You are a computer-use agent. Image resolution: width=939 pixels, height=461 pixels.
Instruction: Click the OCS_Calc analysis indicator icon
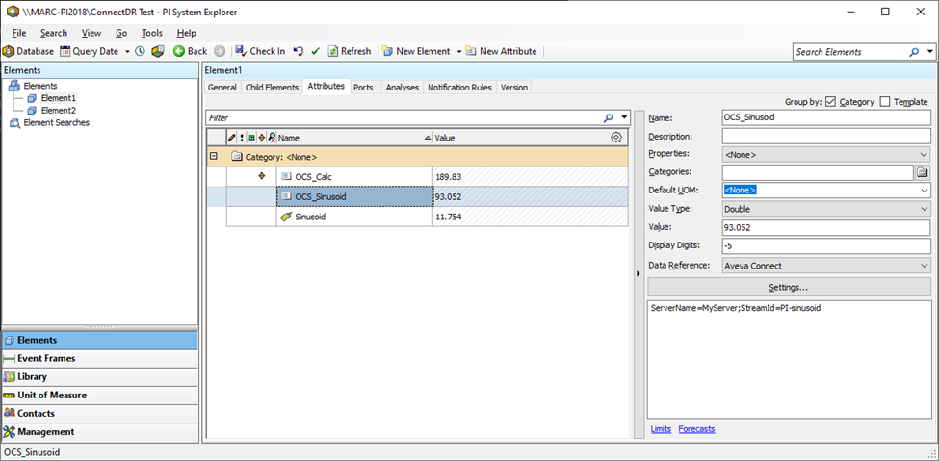(261, 176)
